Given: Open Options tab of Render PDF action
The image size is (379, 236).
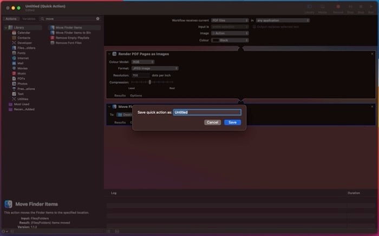Looking at the screenshot, I should (136, 96).
